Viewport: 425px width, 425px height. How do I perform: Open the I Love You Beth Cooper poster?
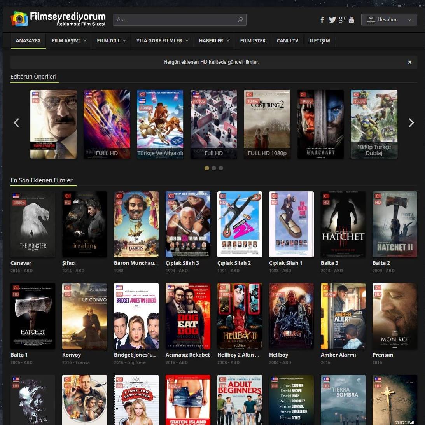coord(136,400)
